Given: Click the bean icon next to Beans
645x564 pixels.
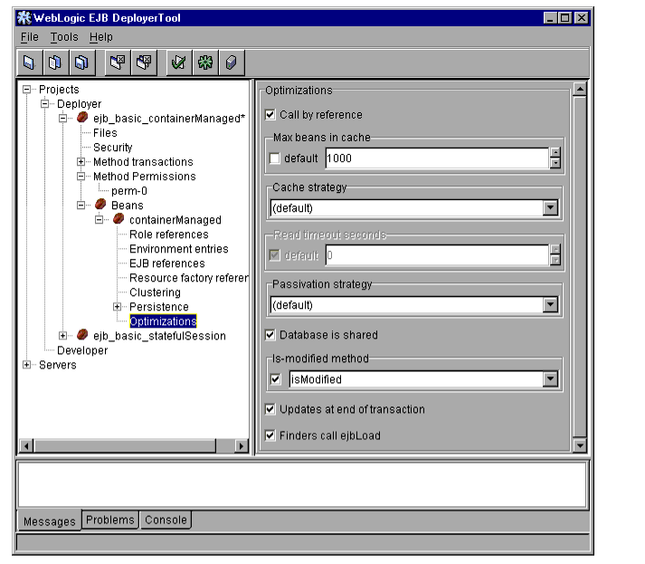Looking at the screenshot, I should pyautogui.click(x=100, y=205).
